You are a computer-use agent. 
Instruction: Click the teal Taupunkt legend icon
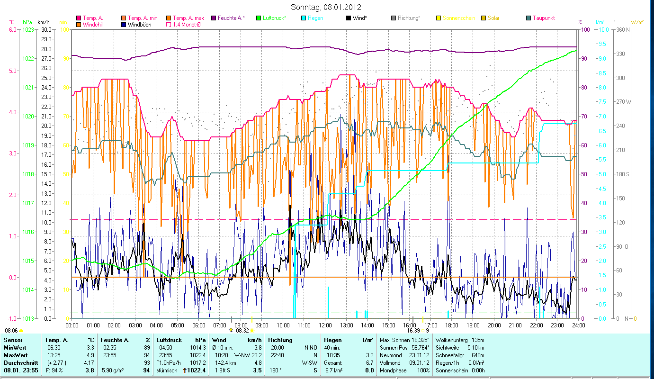(x=529, y=18)
